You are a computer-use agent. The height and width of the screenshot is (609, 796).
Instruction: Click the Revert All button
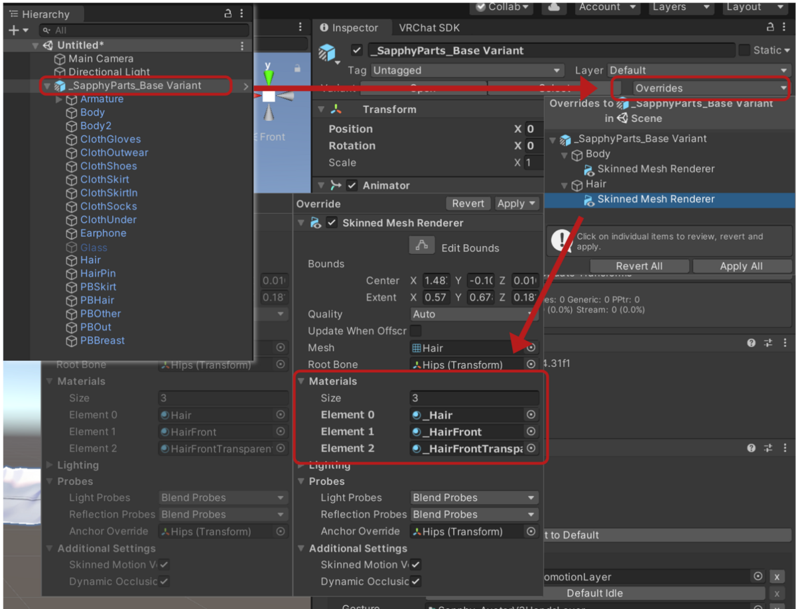639,266
